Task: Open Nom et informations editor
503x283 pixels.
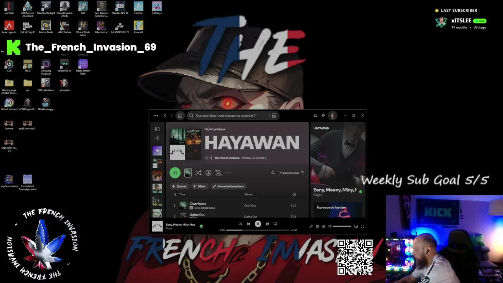Action: coord(228,186)
